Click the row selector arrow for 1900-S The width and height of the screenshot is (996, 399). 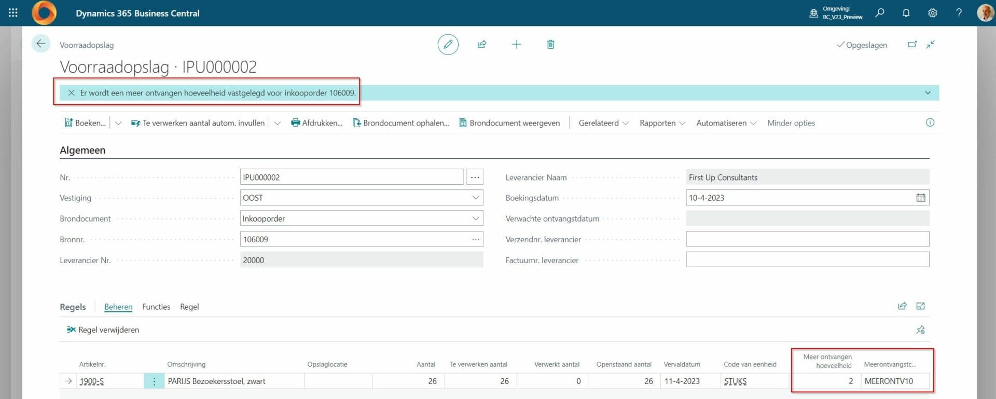(x=68, y=381)
